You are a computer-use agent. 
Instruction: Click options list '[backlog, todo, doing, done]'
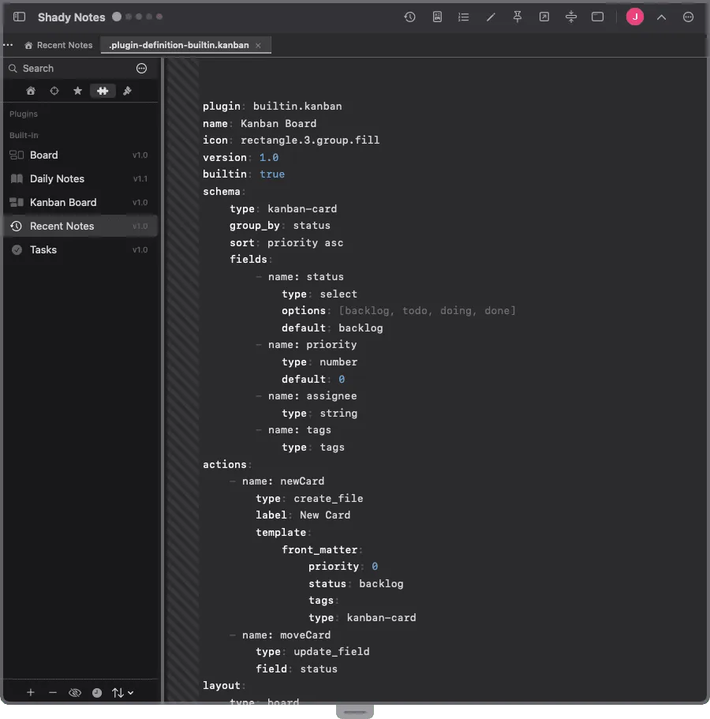pos(428,311)
